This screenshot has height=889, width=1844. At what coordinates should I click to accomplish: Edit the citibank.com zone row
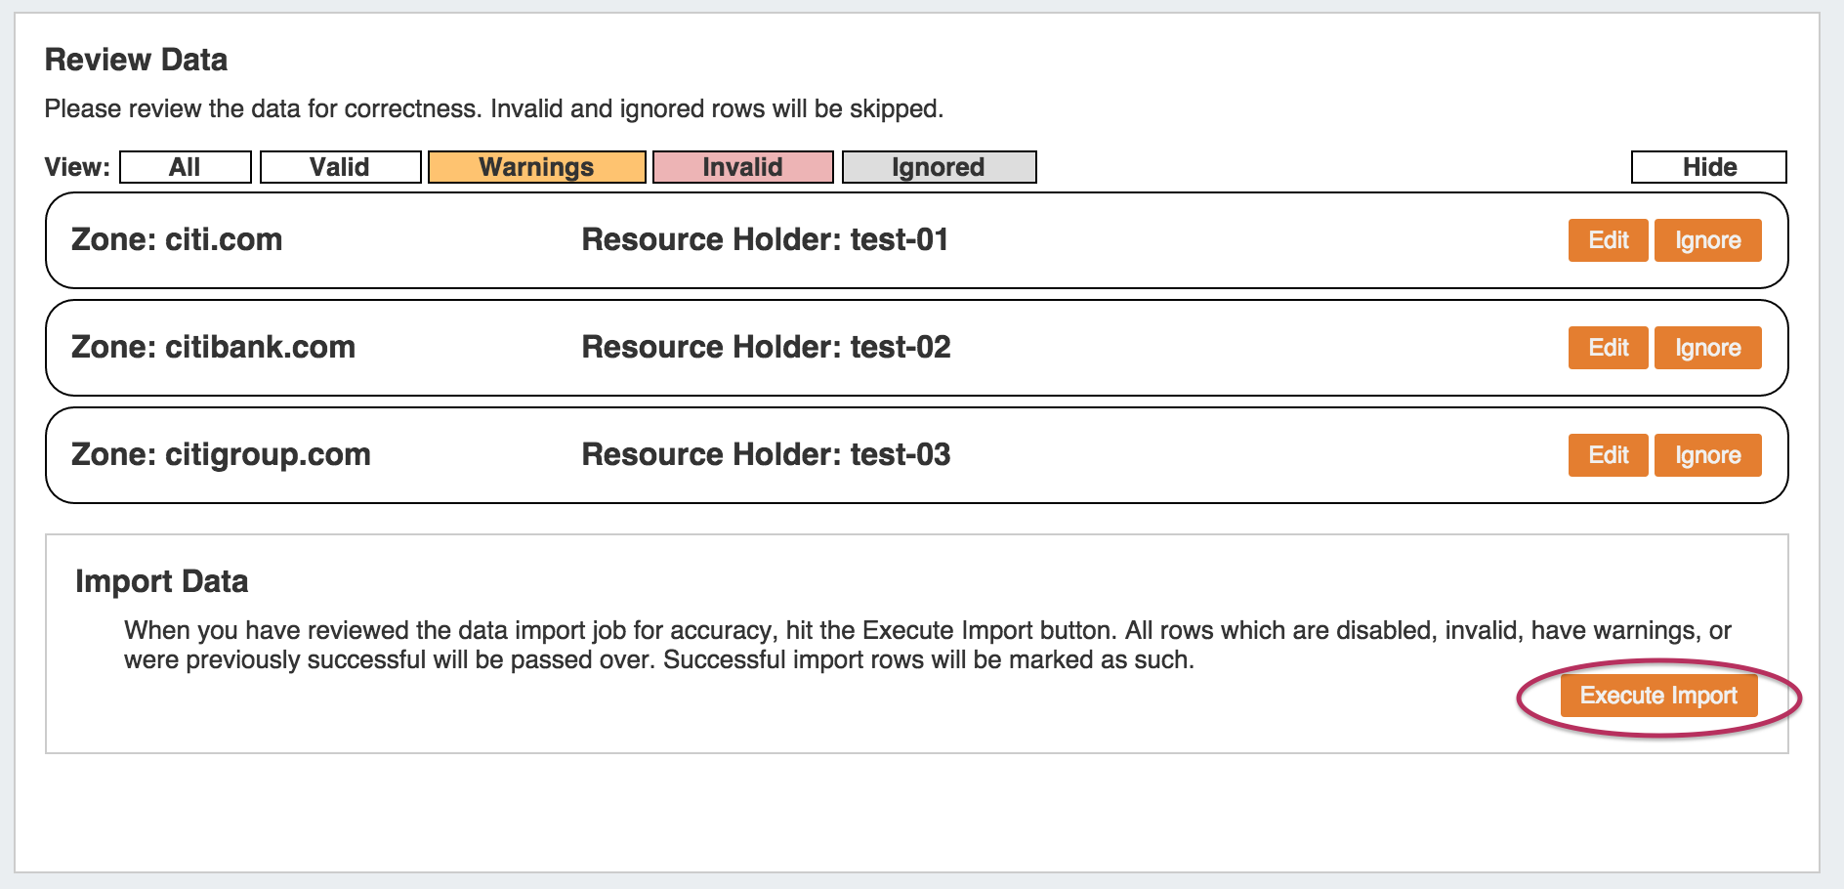pyautogui.click(x=1608, y=348)
